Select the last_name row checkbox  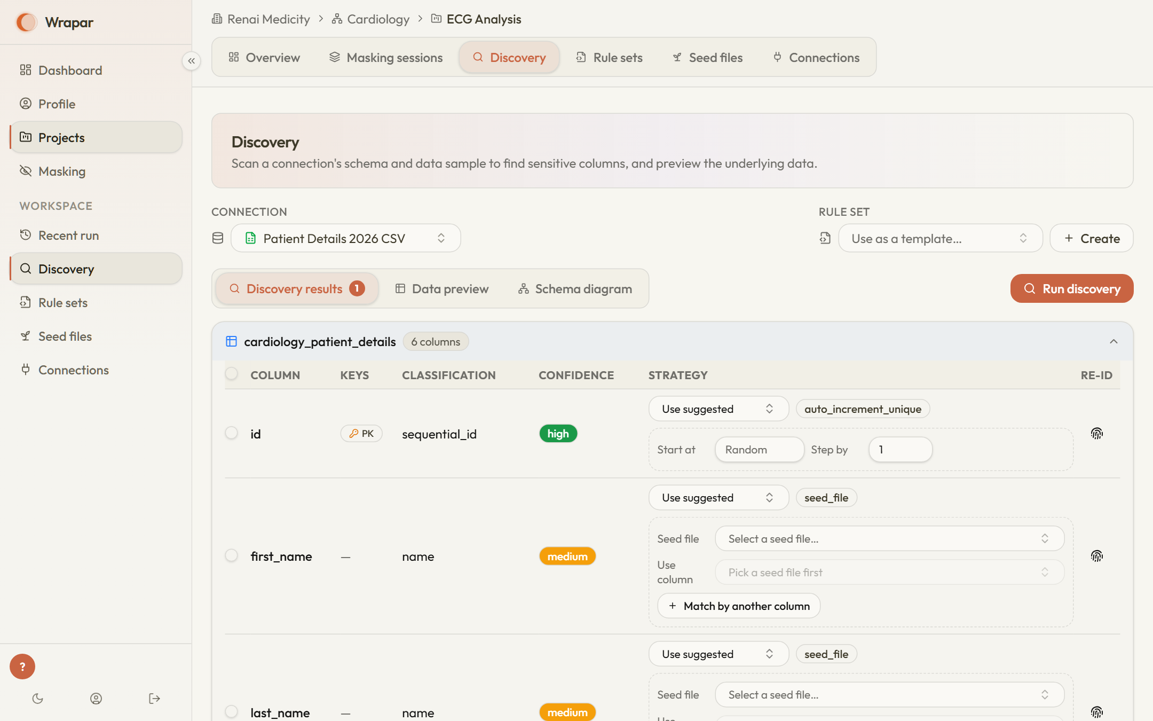[x=231, y=711]
